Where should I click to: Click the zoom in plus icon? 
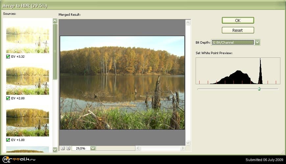click(68, 148)
